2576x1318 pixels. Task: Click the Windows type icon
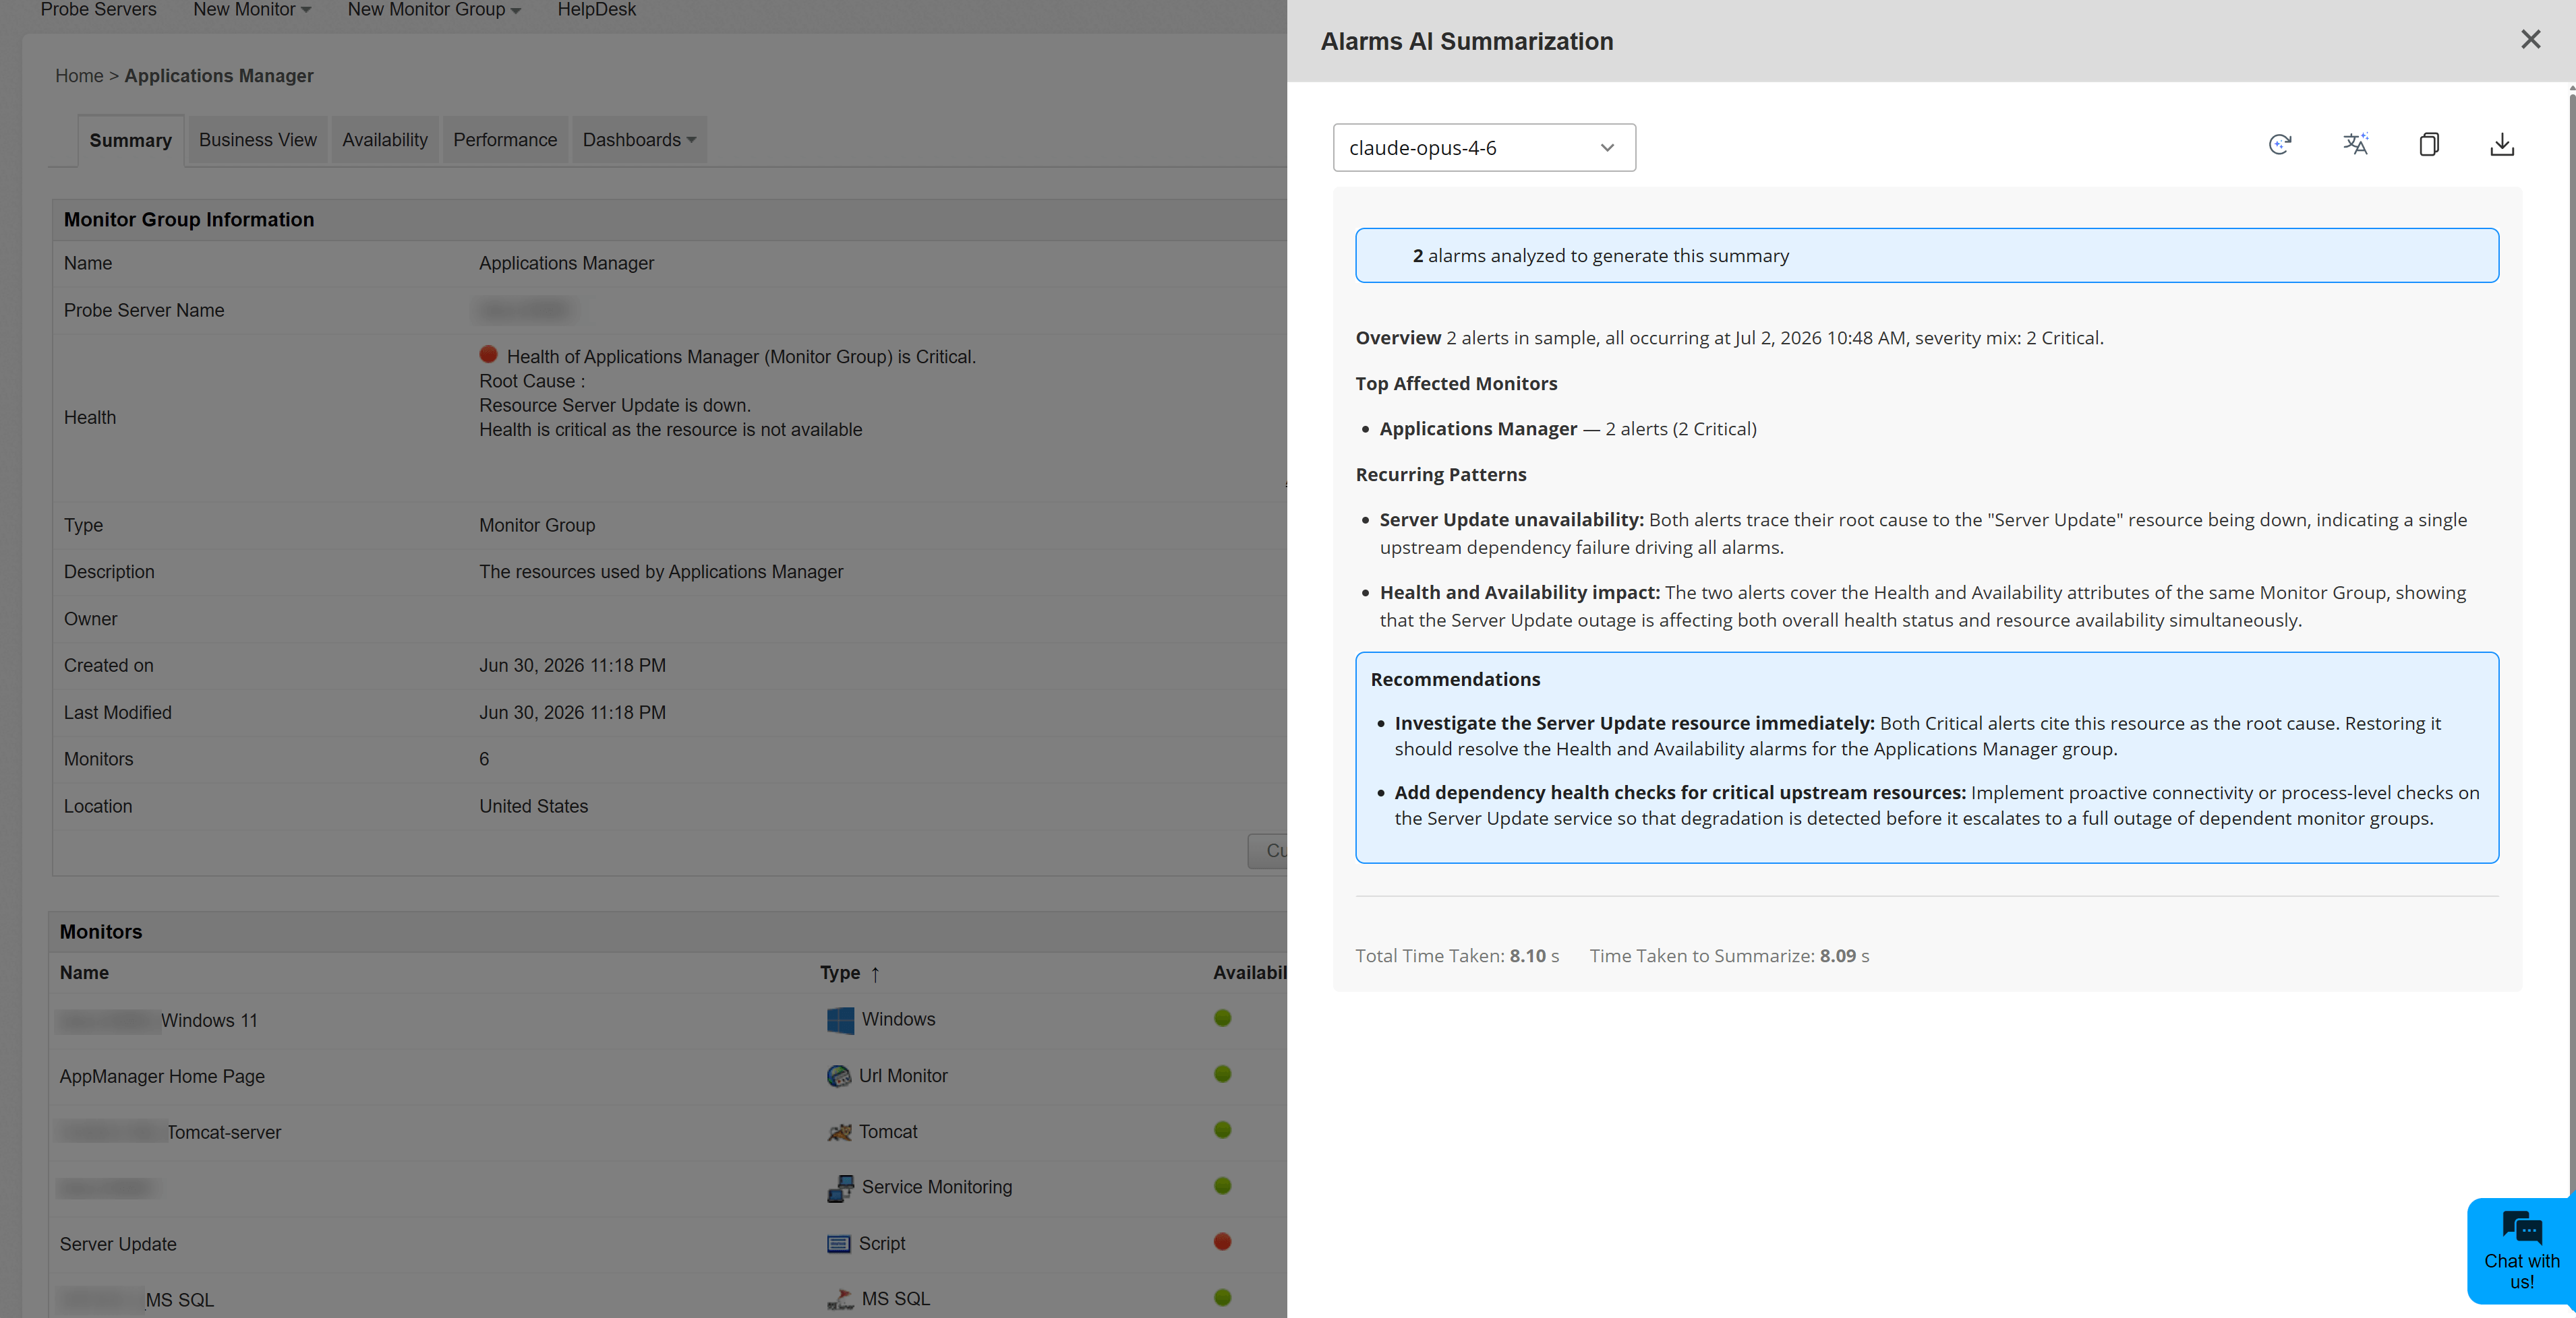point(840,1020)
